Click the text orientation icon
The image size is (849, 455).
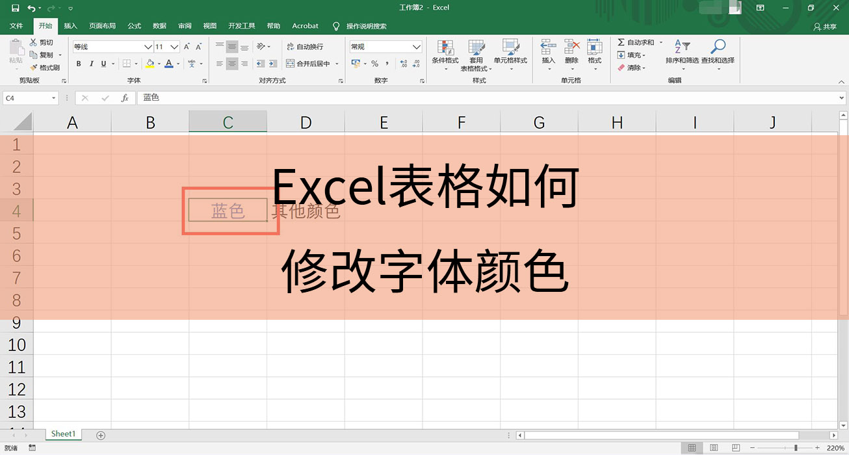[261, 47]
